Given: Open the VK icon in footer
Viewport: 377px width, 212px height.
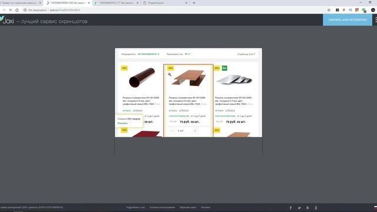Looking at the screenshot, I should 307,208.
